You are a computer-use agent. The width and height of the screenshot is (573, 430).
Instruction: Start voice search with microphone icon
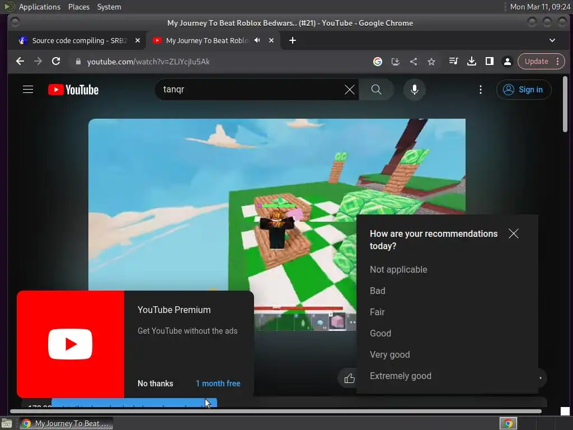[x=415, y=90]
